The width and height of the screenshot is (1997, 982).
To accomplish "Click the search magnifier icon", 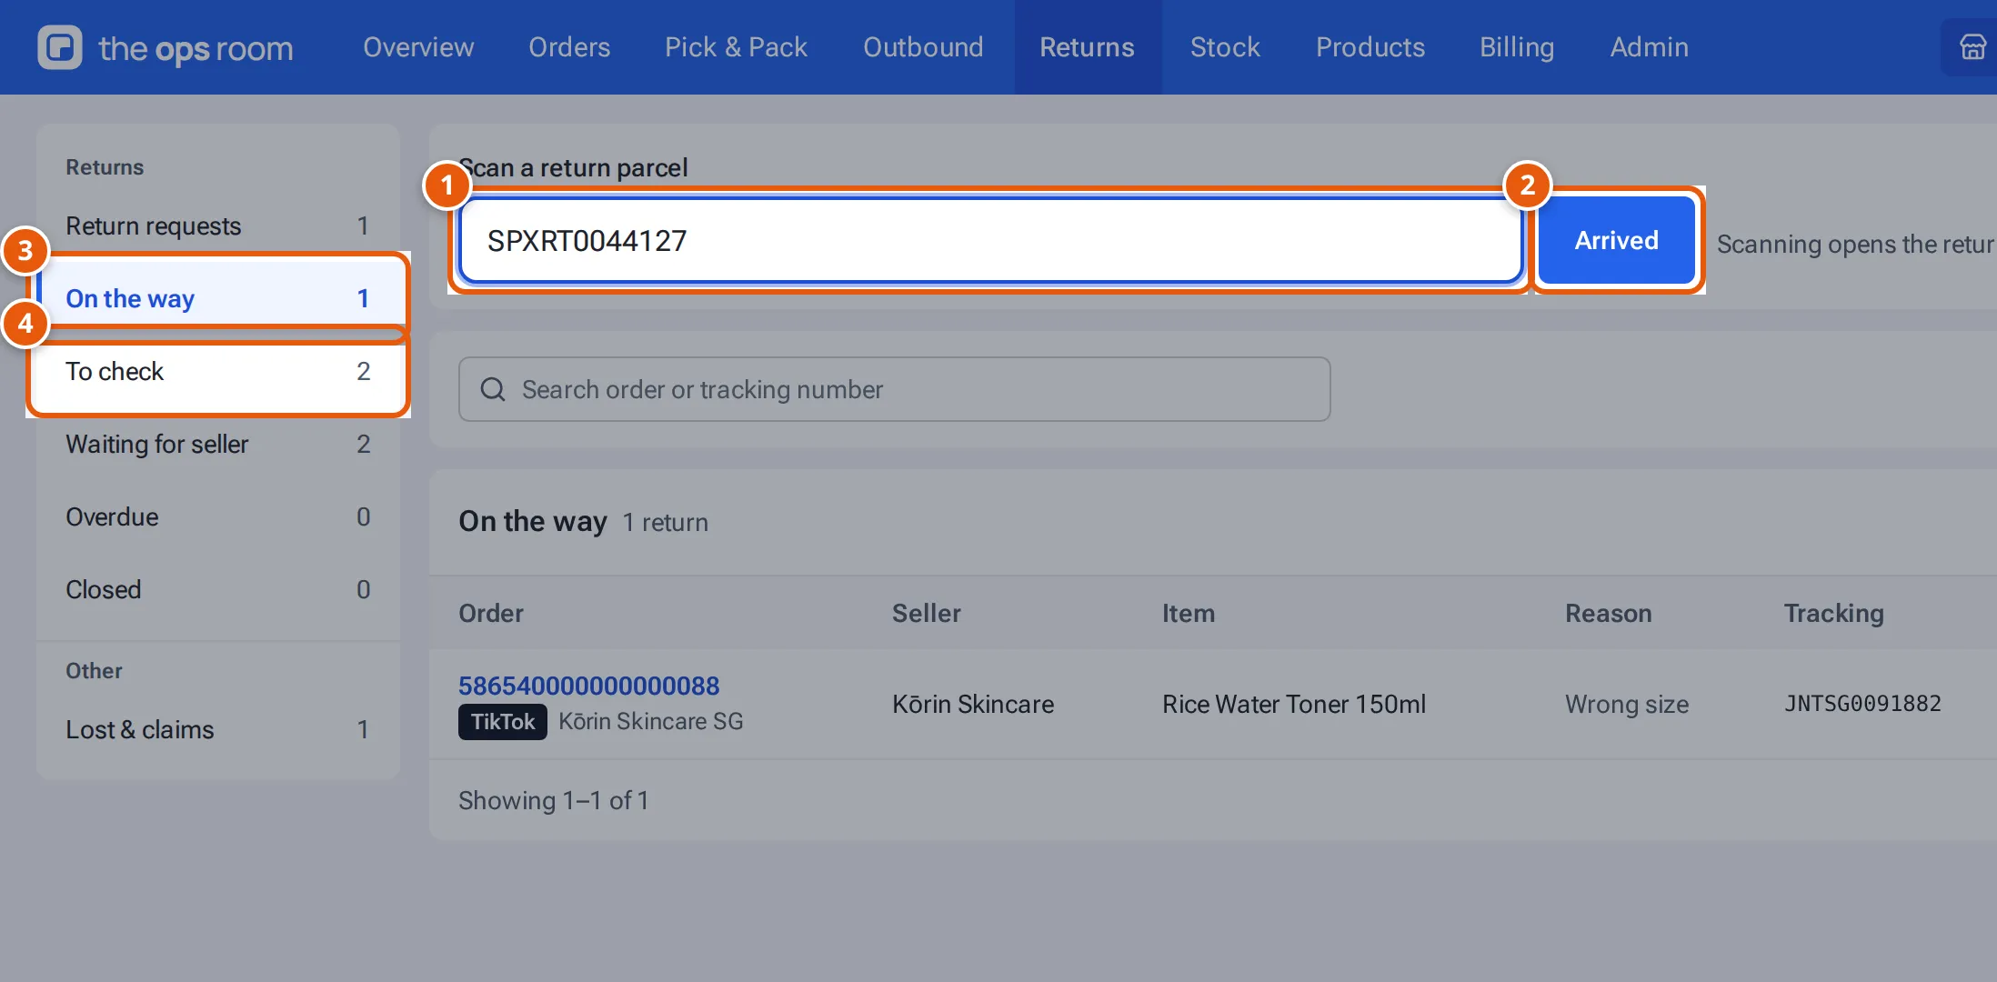I will click(x=493, y=389).
